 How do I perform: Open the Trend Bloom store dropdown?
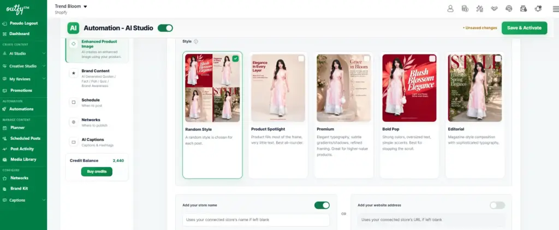click(72, 7)
